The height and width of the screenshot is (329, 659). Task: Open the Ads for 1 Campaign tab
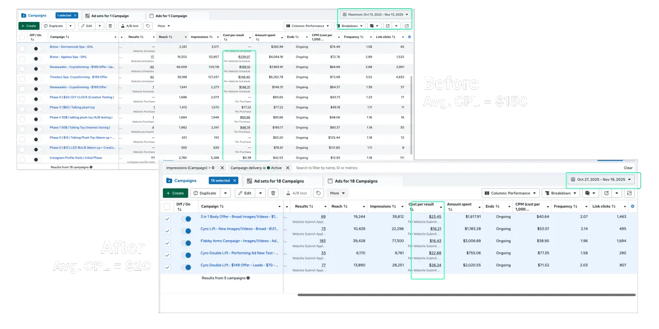coord(170,15)
